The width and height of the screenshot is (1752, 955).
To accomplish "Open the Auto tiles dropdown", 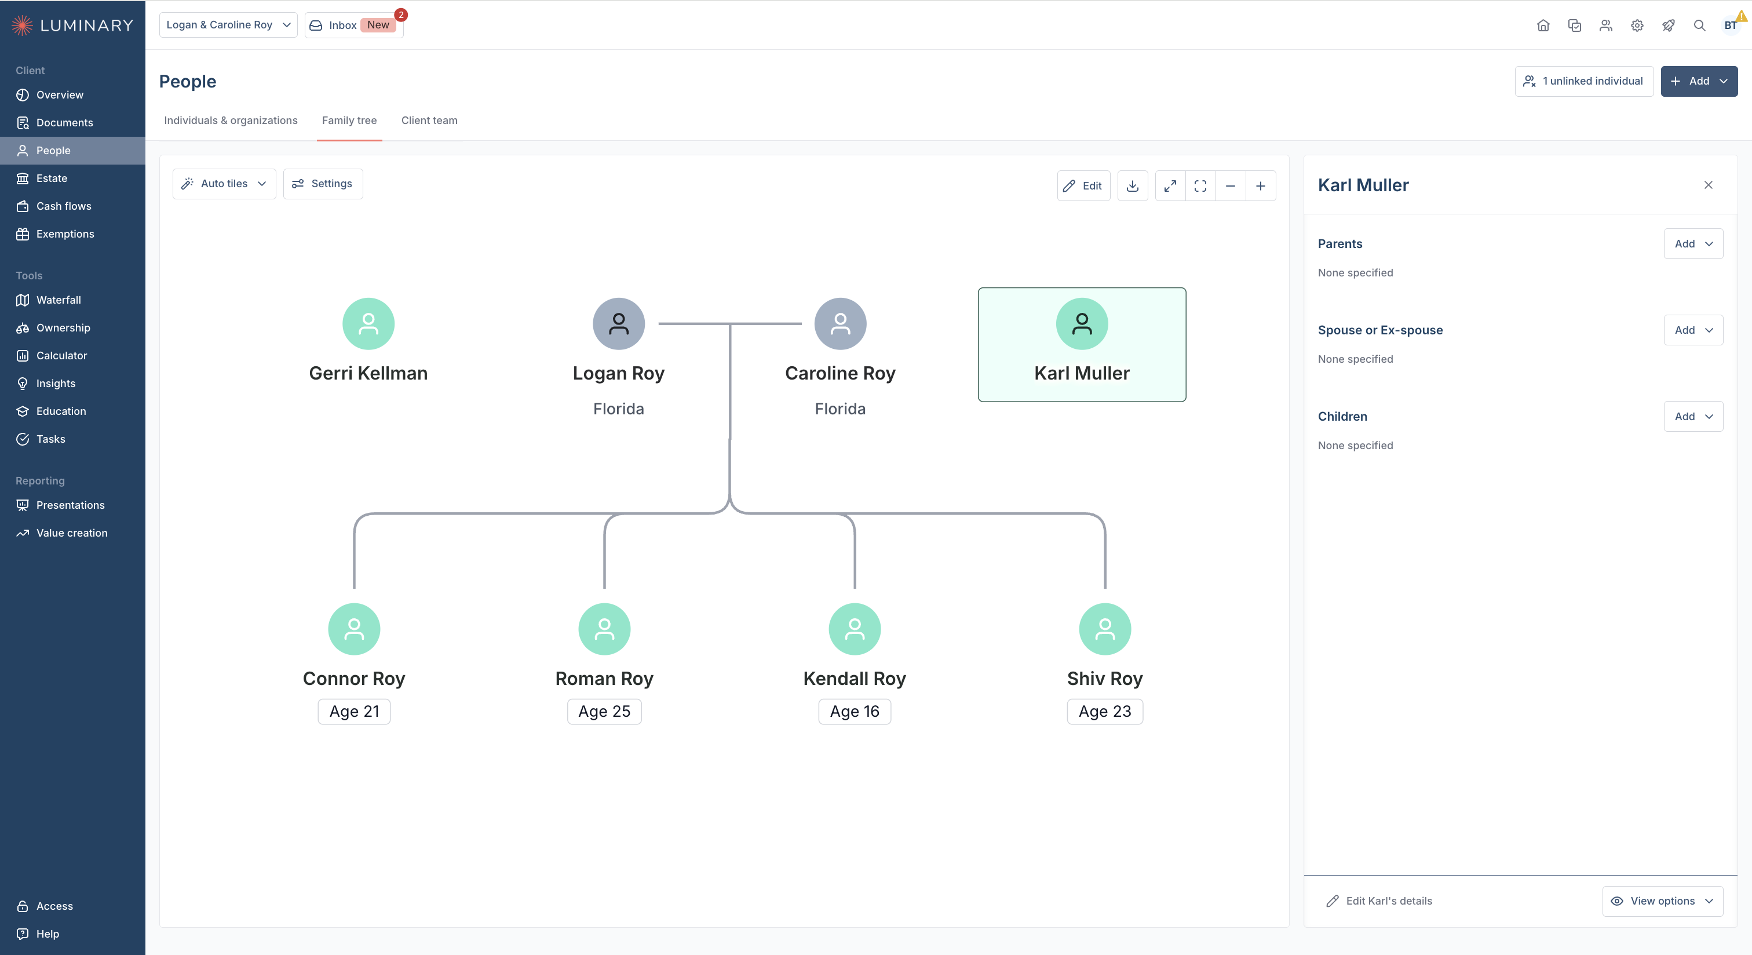I will point(224,184).
